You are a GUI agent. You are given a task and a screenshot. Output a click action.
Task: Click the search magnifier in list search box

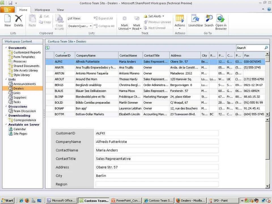pos(266,48)
